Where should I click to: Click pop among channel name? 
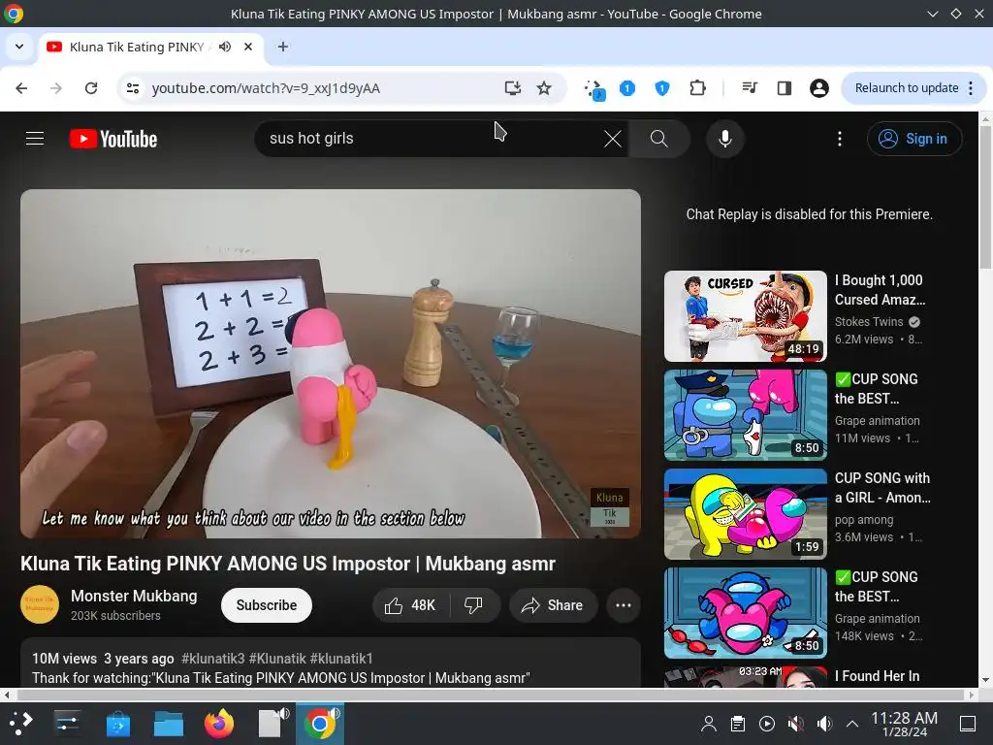pyautogui.click(x=864, y=520)
